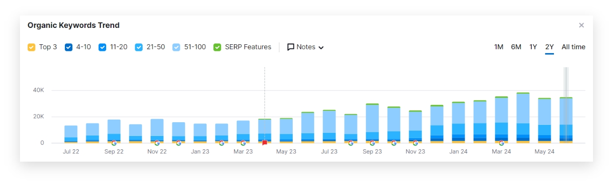Screen dimensions: 613x186
Task: Close the Organic Keywords Trend panel
Action: pyautogui.click(x=581, y=25)
